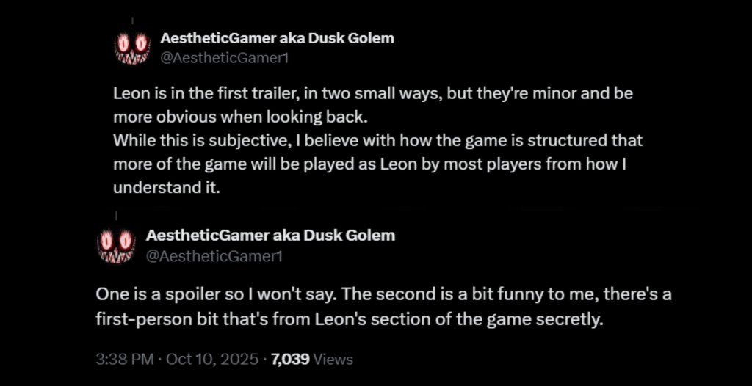This screenshot has height=386, width=752.
Task: Click the top tweet's monster-face avatar
Action: (x=132, y=47)
